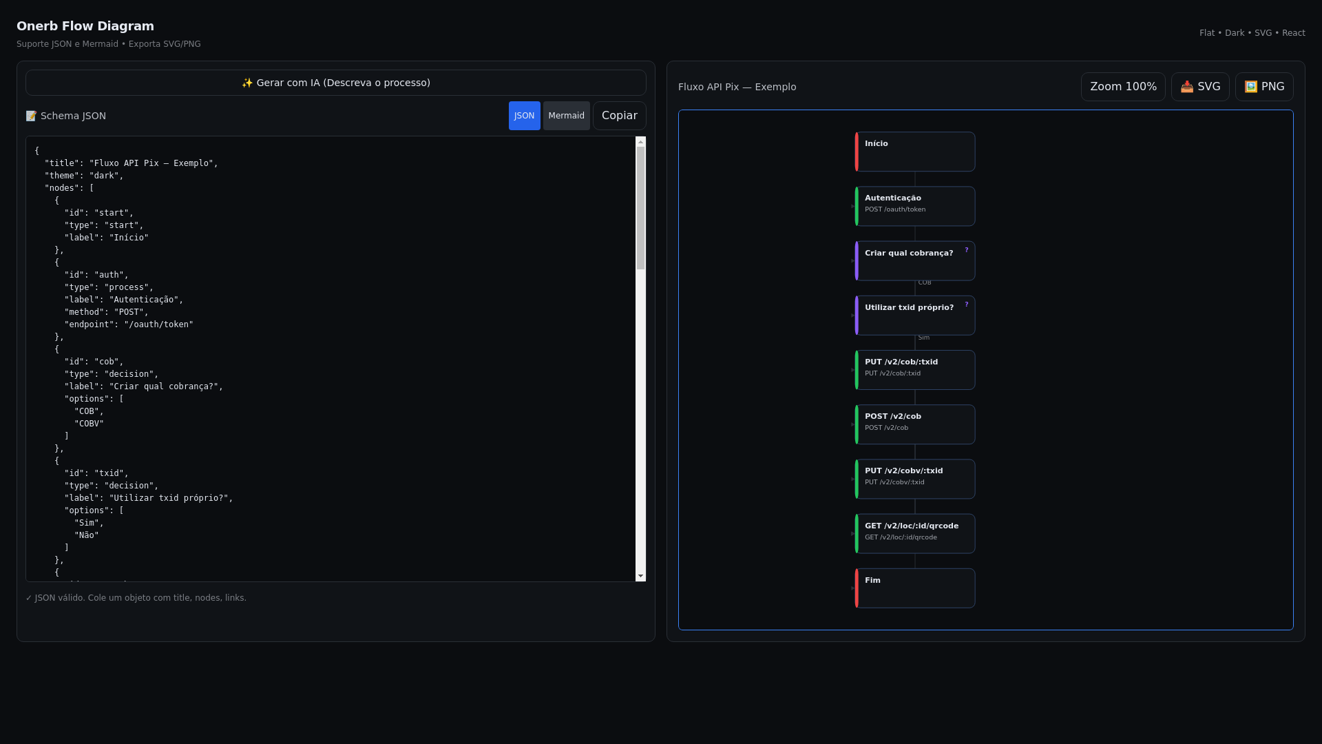Click the question mark on Utilizar txid próprio?
Viewport: 1322px width, 744px height.
[x=966, y=304]
